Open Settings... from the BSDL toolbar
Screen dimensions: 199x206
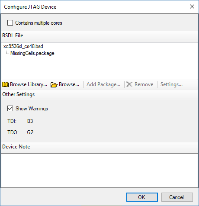tap(171, 84)
